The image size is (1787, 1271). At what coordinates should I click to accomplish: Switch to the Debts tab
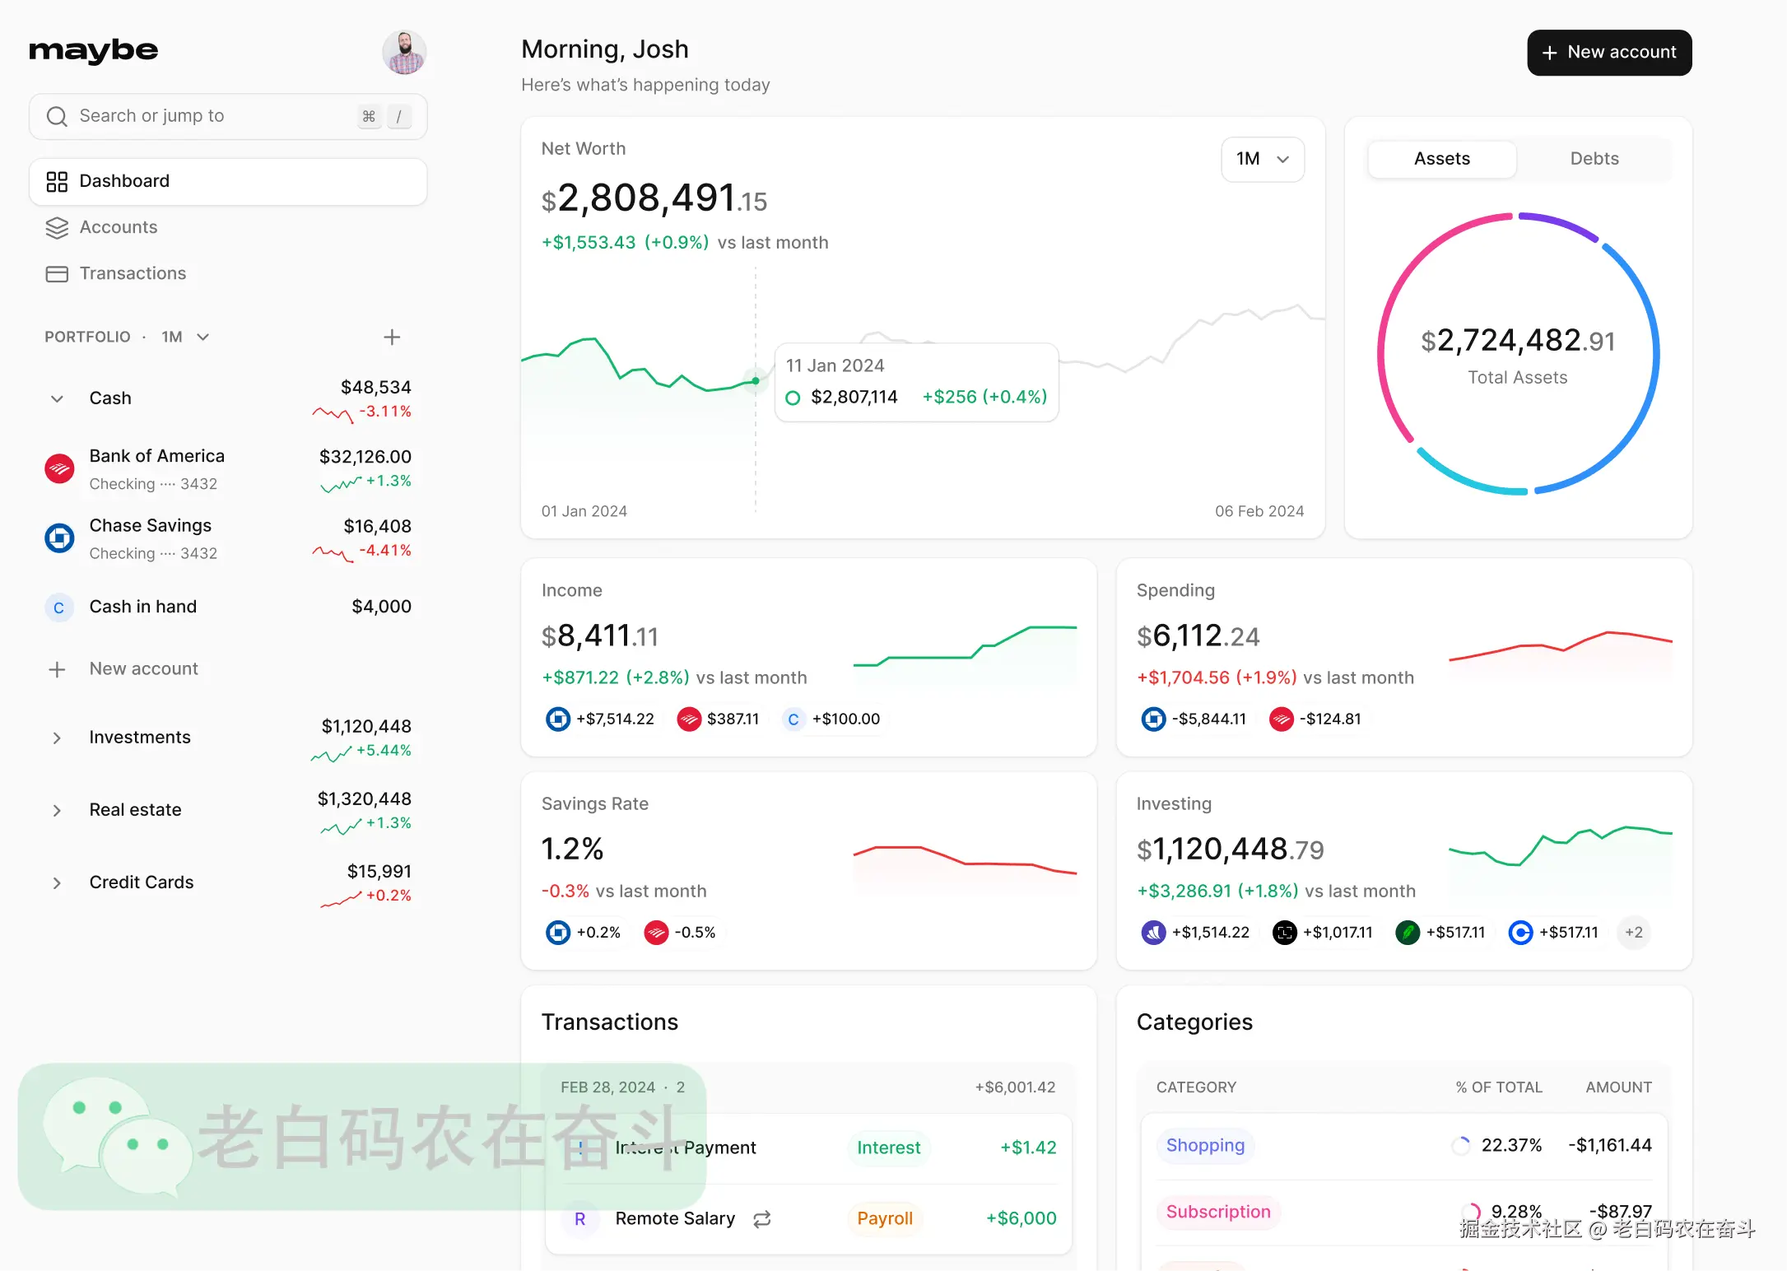pos(1594,159)
